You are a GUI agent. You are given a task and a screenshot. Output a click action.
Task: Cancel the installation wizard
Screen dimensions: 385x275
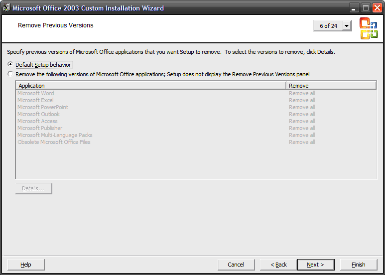[x=236, y=265]
